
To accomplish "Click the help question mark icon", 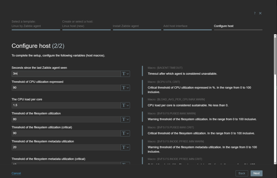I will (x=255, y=13).
